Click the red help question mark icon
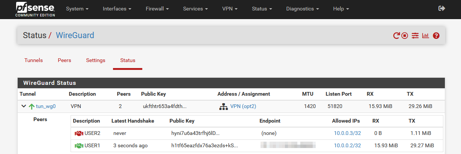 coord(436,36)
